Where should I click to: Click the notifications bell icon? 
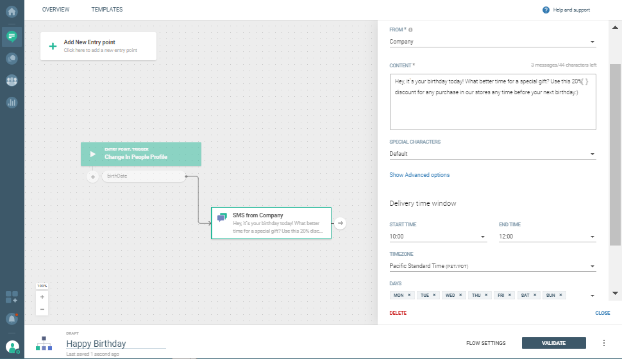click(12, 319)
